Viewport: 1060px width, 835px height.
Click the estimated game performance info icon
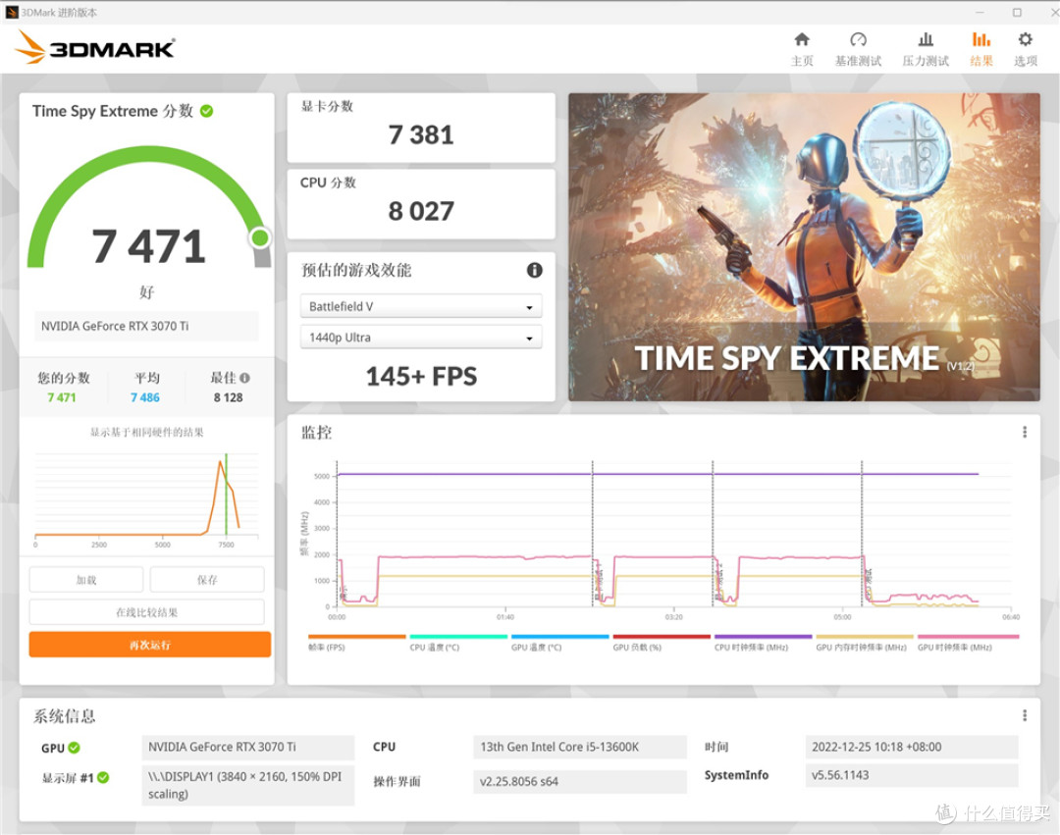coord(535,270)
